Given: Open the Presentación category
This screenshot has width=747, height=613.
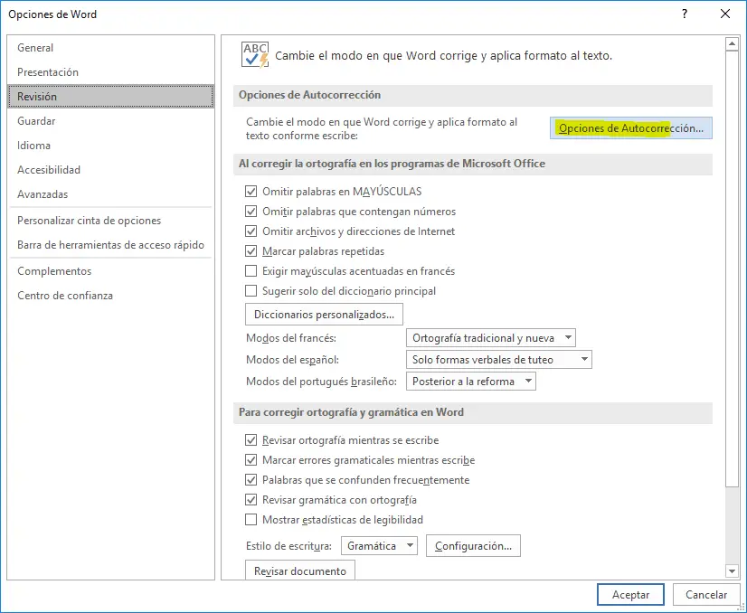Looking at the screenshot, I should click(x=110, y=72).
